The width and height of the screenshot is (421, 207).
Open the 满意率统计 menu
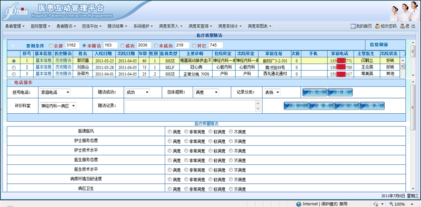point(229,26)
